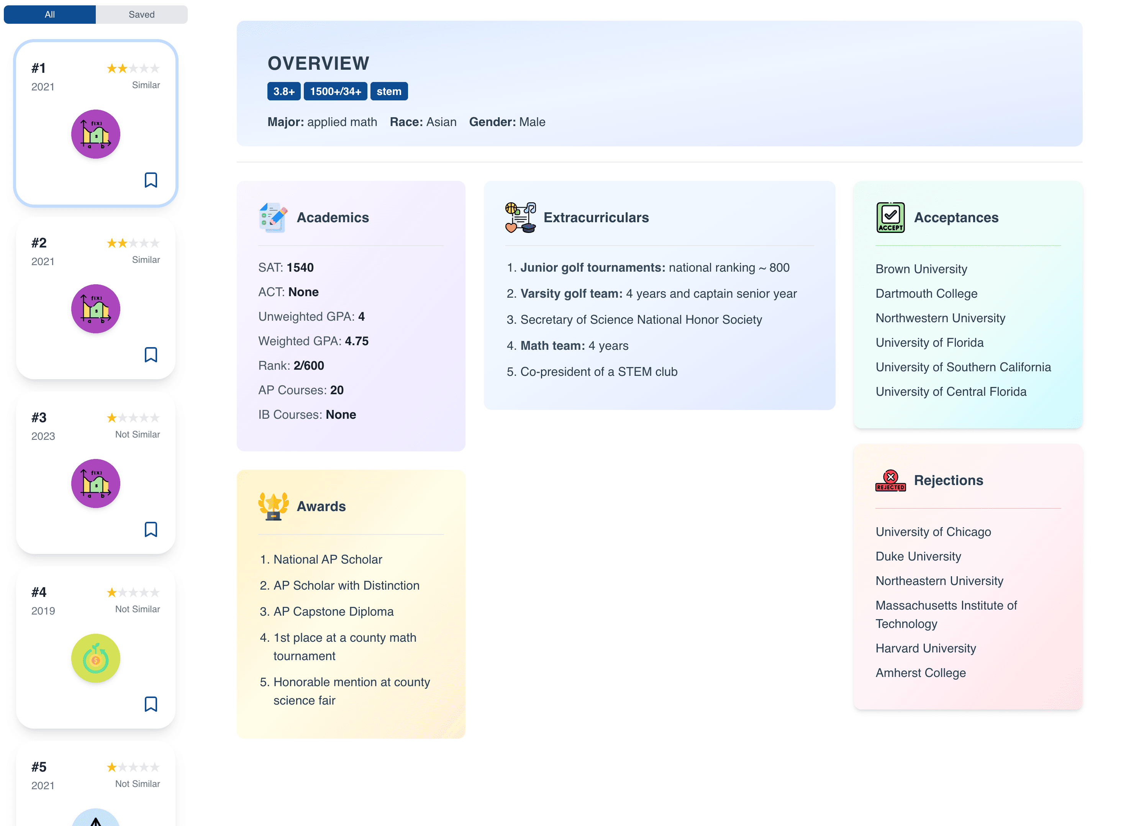Select the finance avatar on profile #4
Viewport: 1121px width, 826px height.
coord(95,658)
